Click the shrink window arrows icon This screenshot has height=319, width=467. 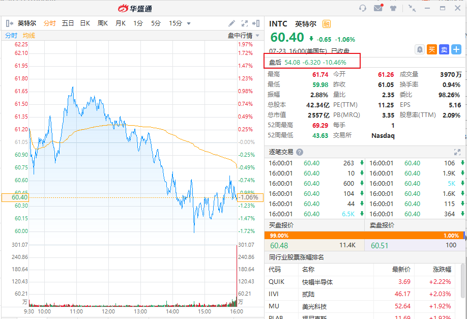(412, 8)
